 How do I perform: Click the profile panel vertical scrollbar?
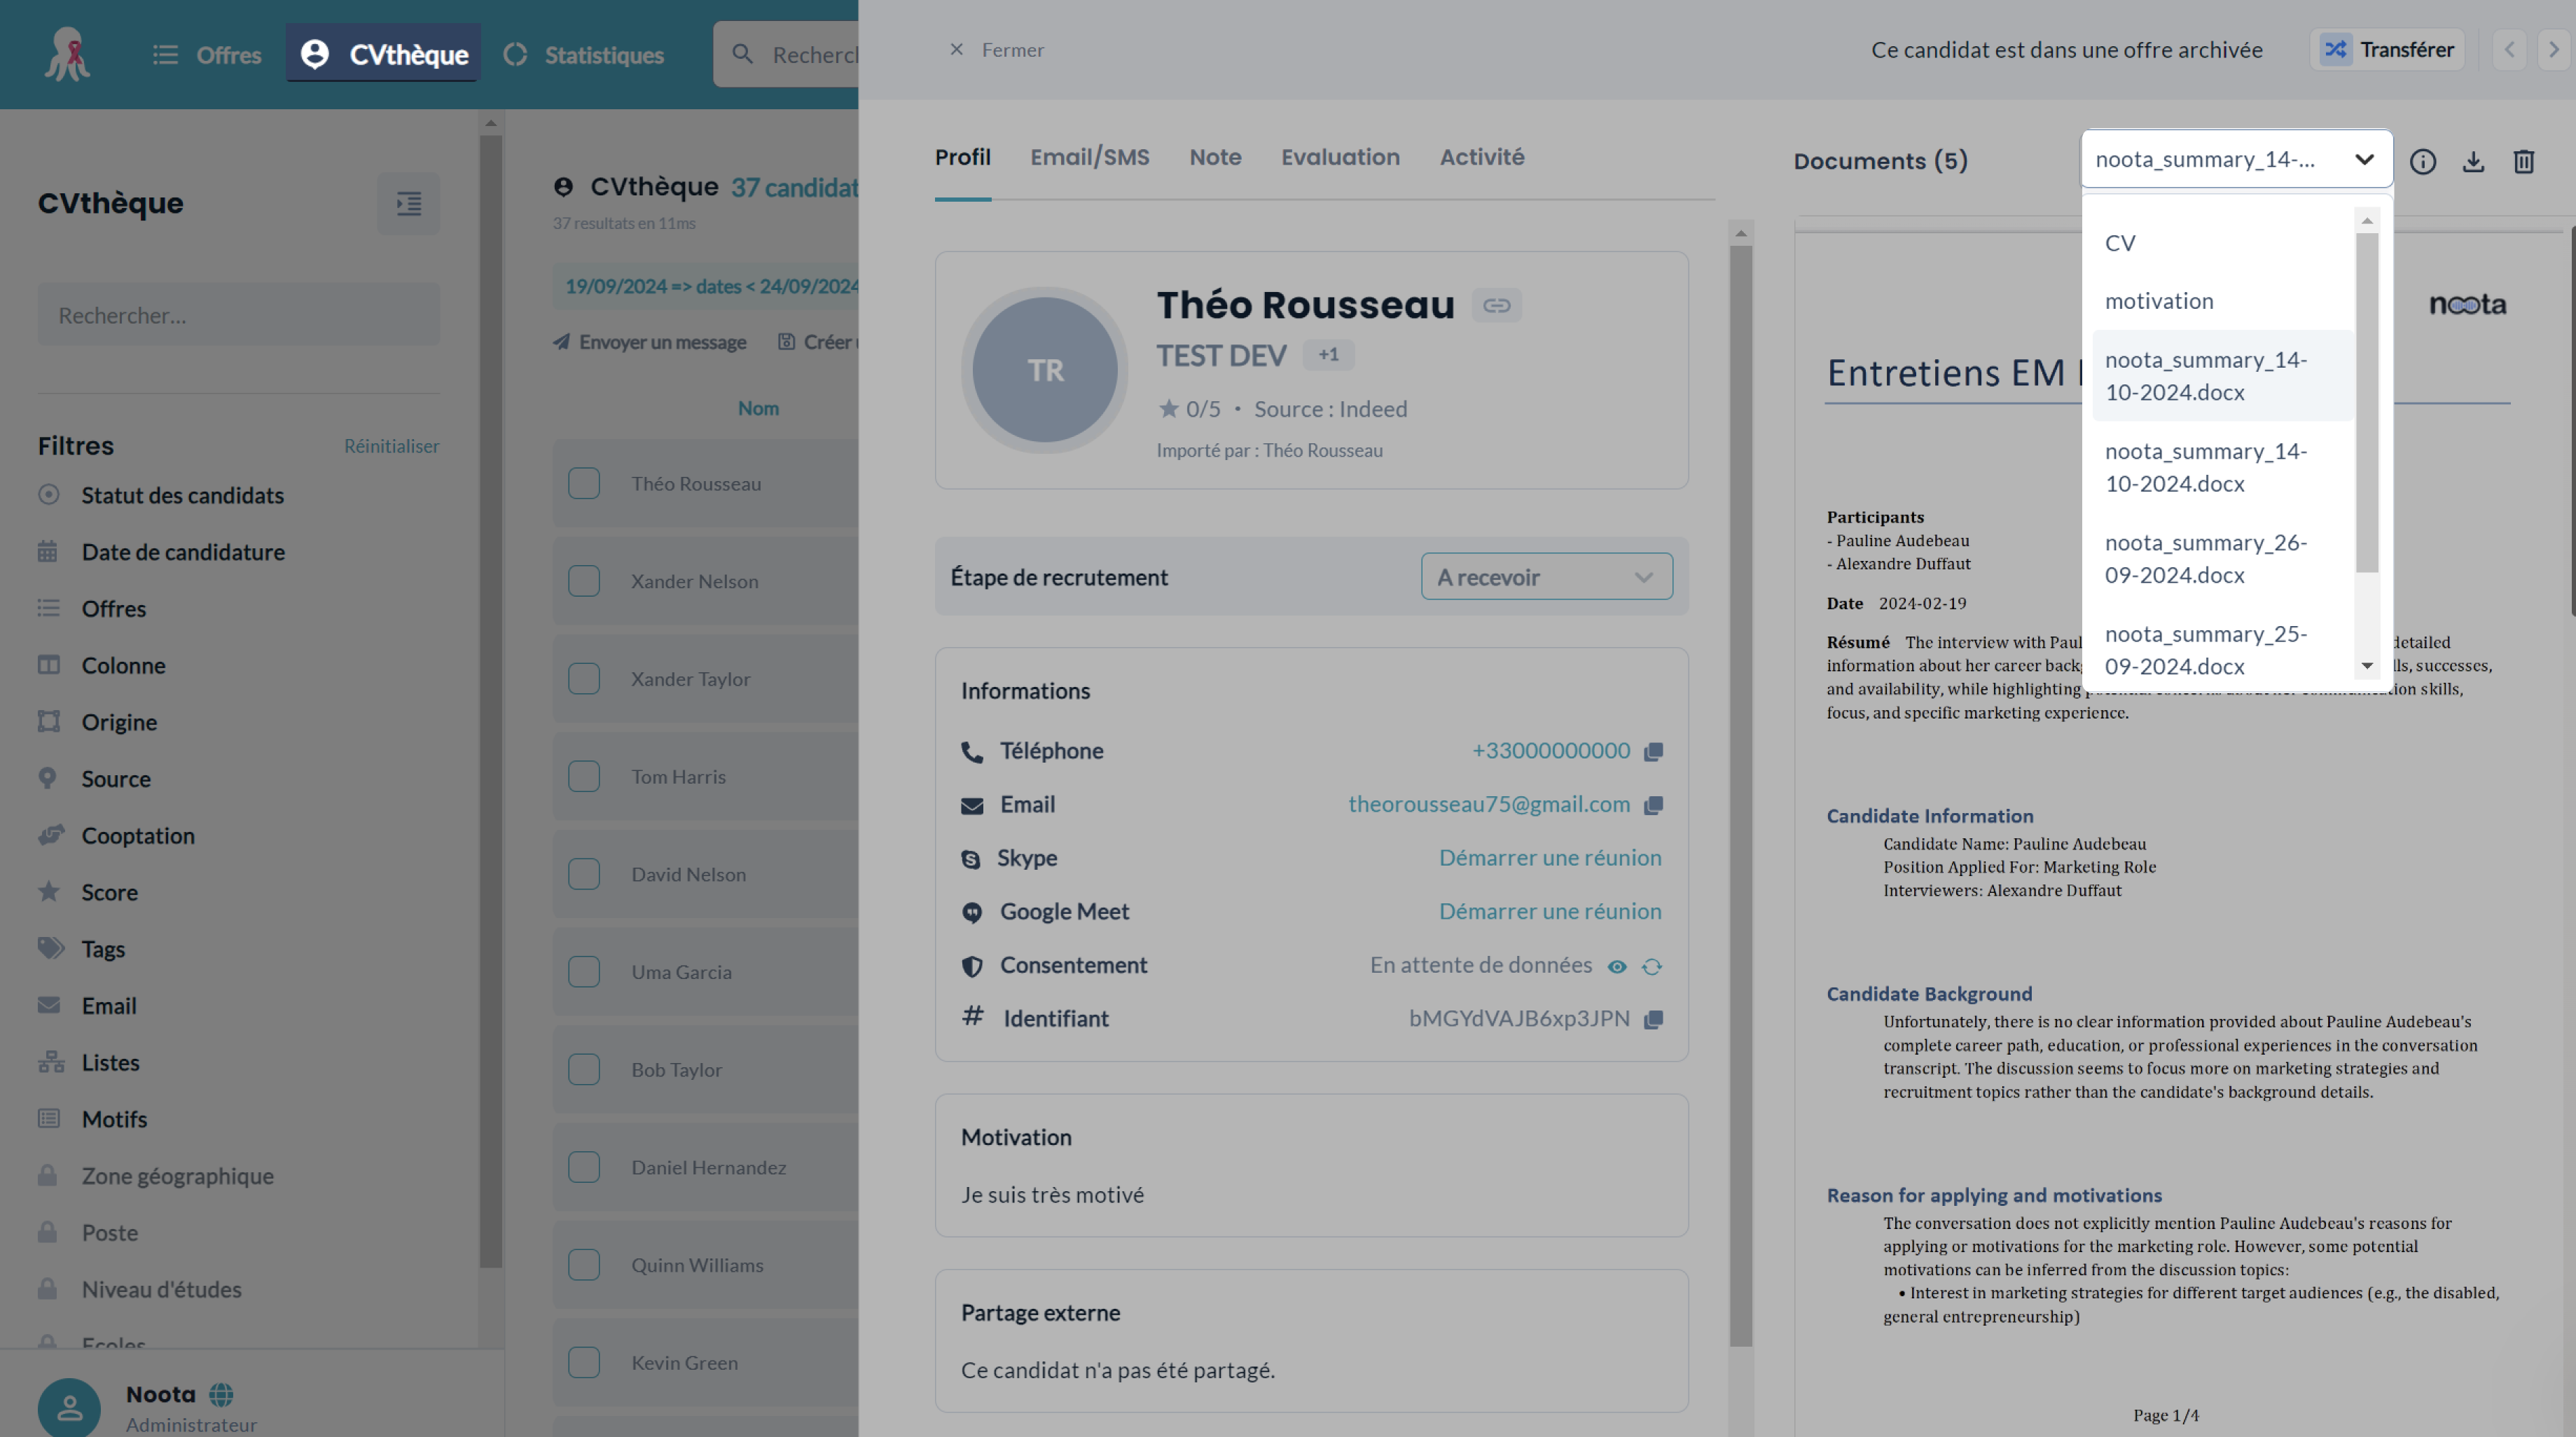coord(1740,795)
